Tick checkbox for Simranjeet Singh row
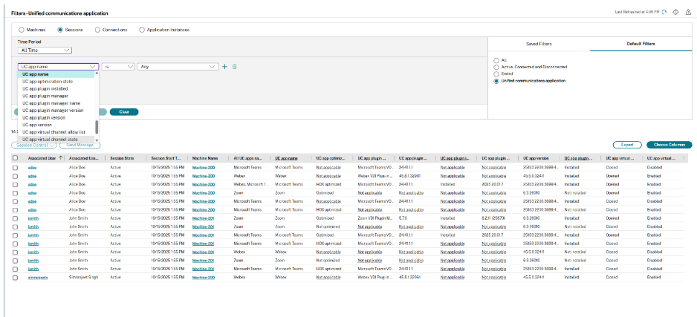 click(16, 278)
